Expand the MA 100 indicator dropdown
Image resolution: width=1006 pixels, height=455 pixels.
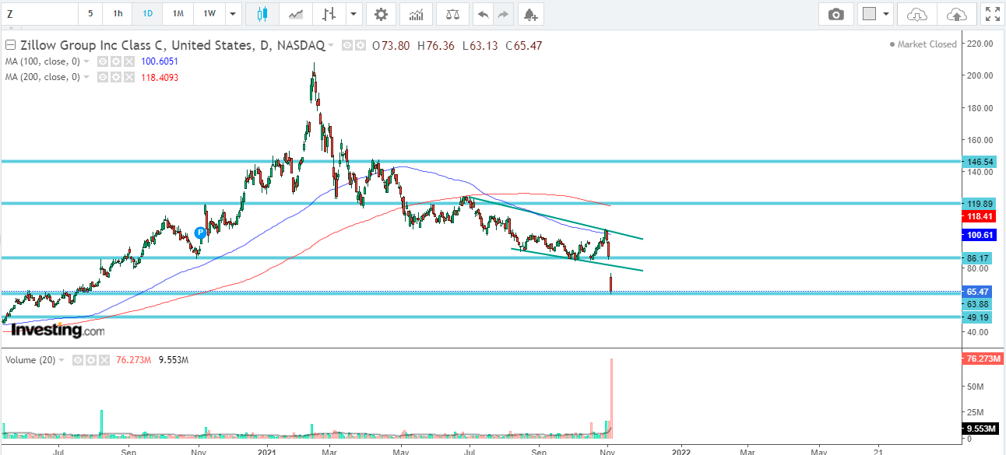click(86, 61)
